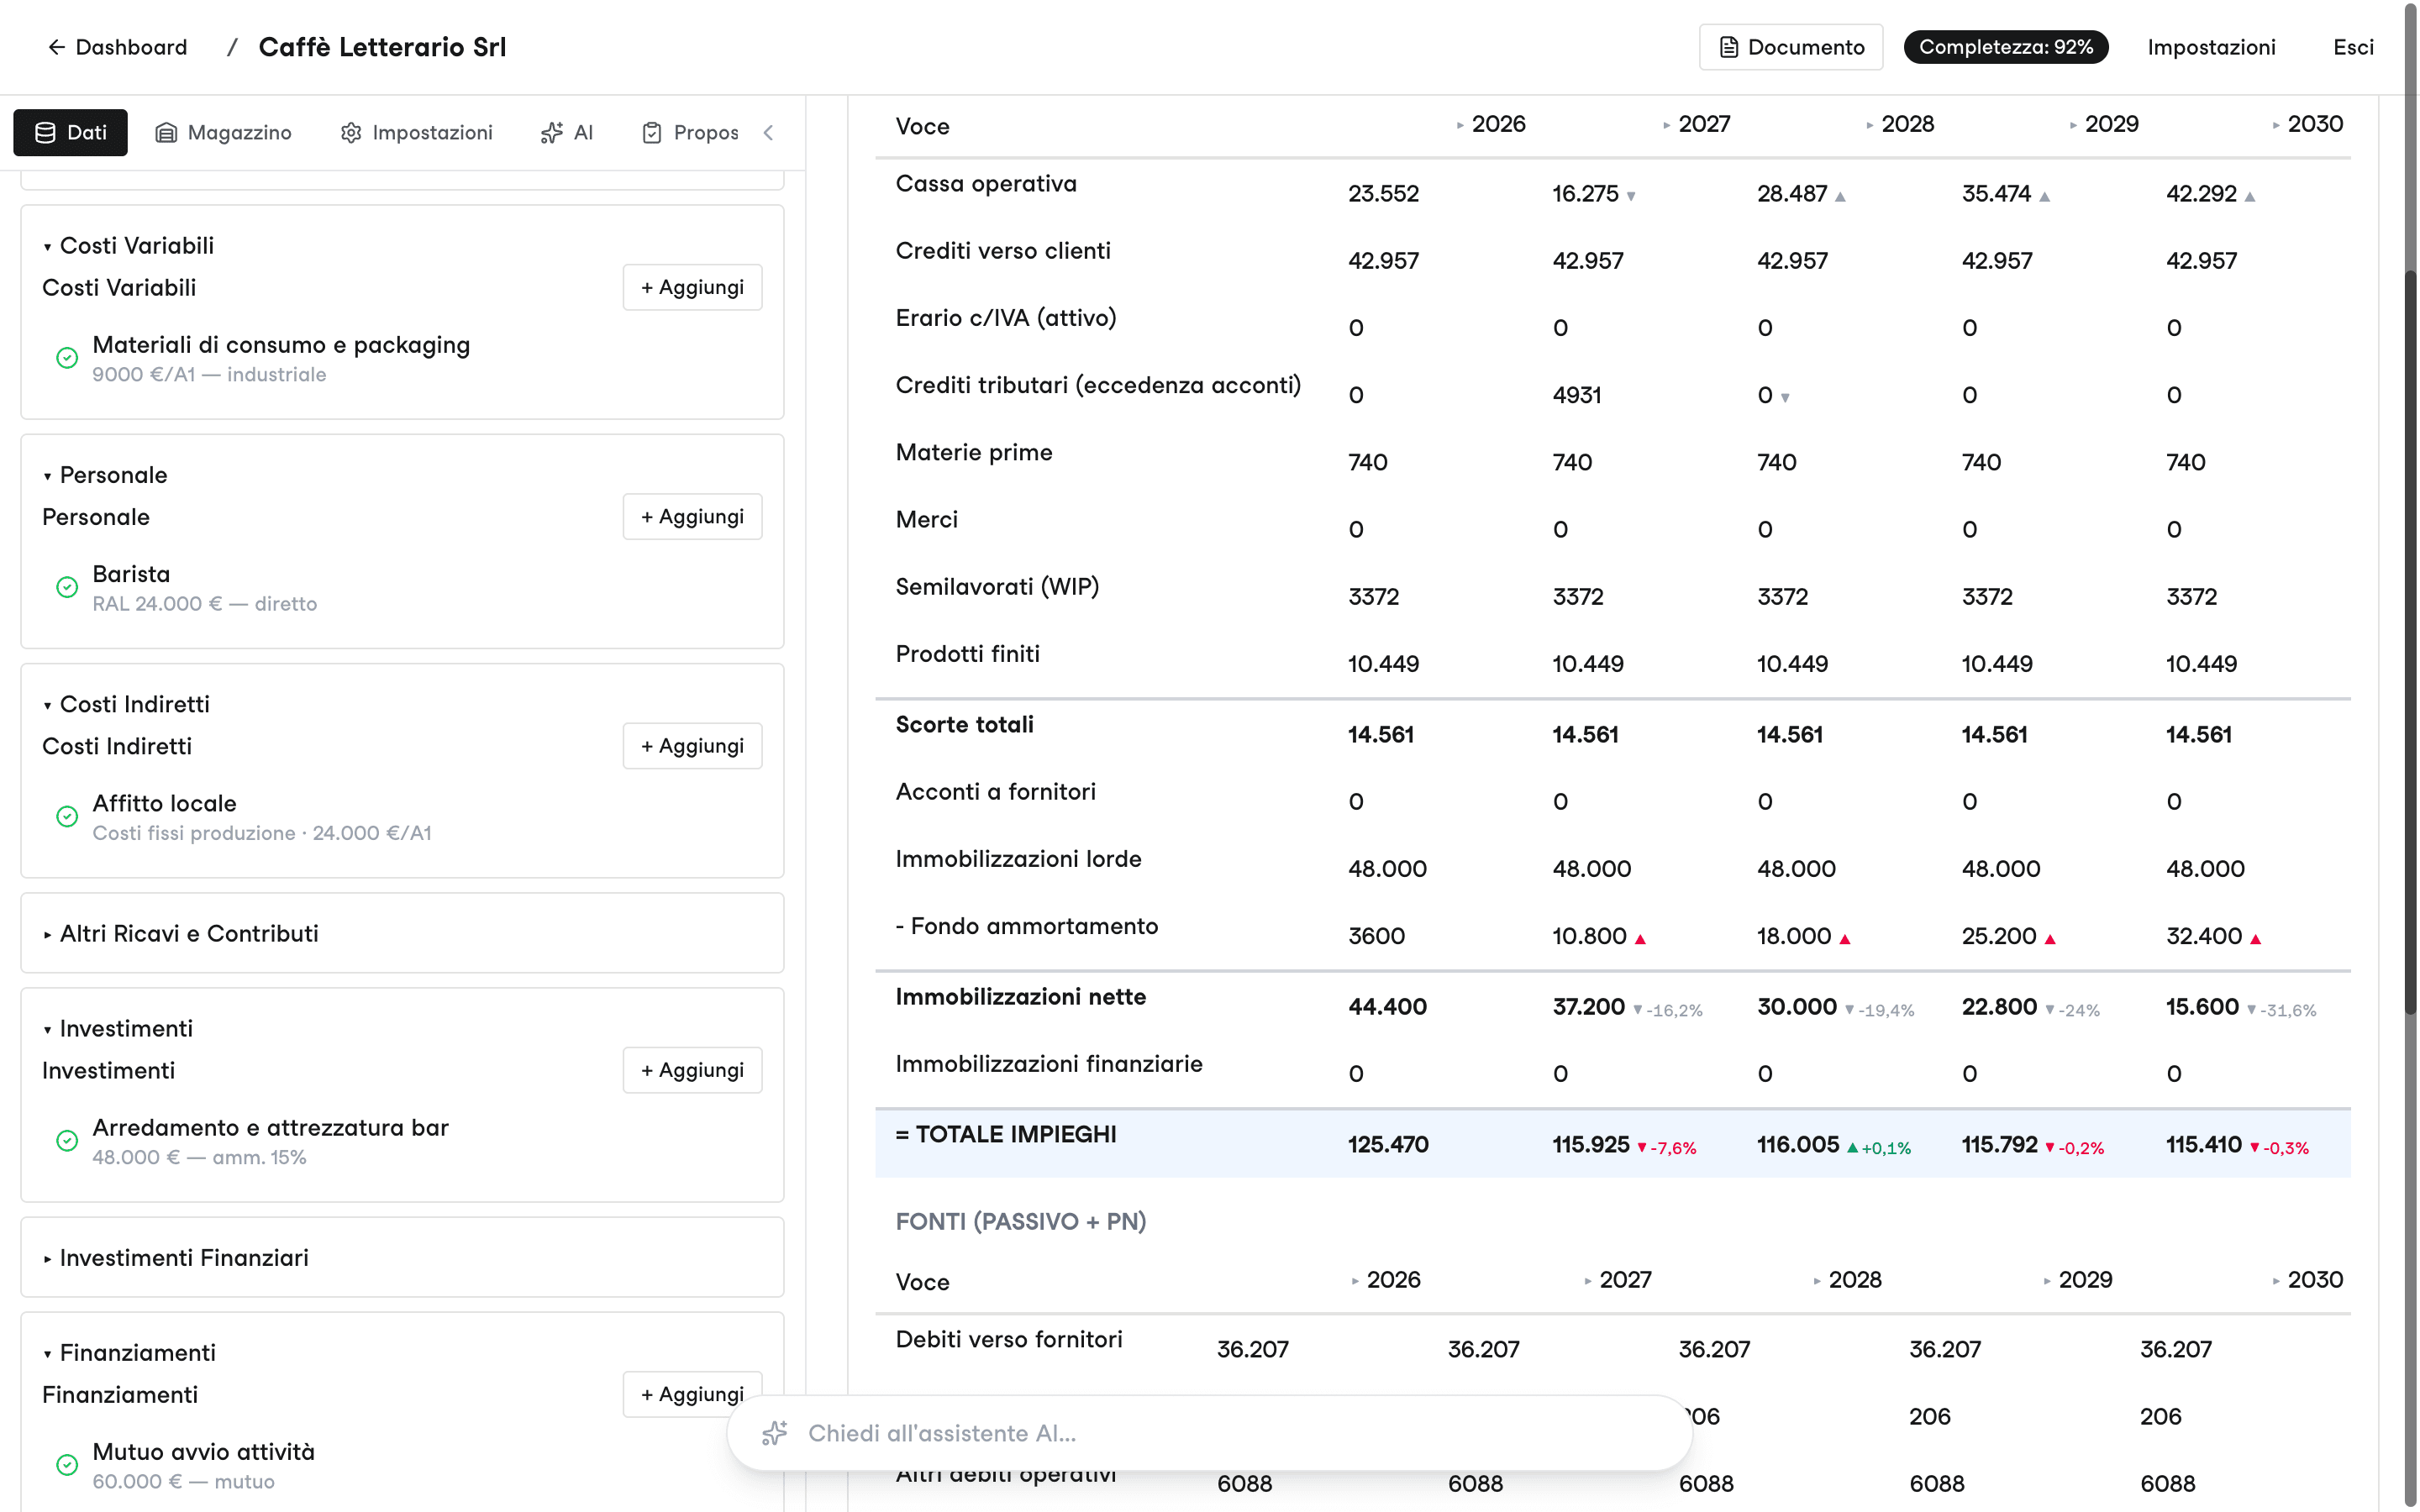2420x1512 pixels.
Task: Click the back arrow next to Dashboard
Action: (x=57, y=47)
